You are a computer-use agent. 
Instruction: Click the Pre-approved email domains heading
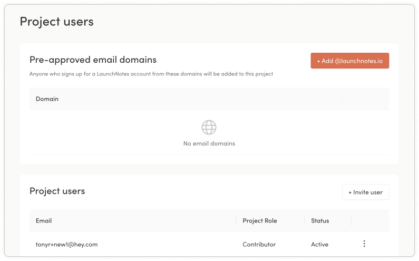[x=93, y=60]
